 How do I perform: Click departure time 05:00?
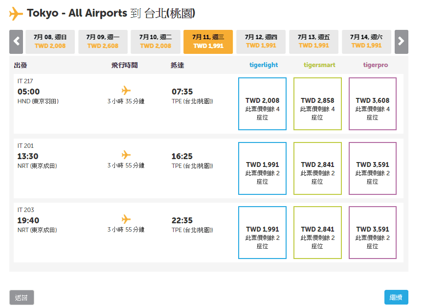click(x=28, y=92)
